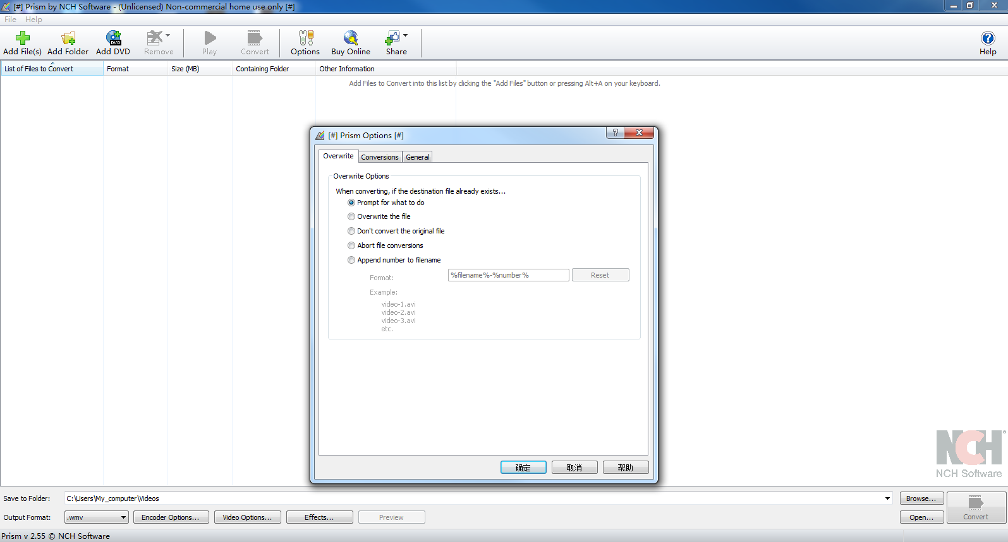The width and height of the screenshot is (1008, 542).
Task: Click the Encoder Options... button
Action: (171, 517)
